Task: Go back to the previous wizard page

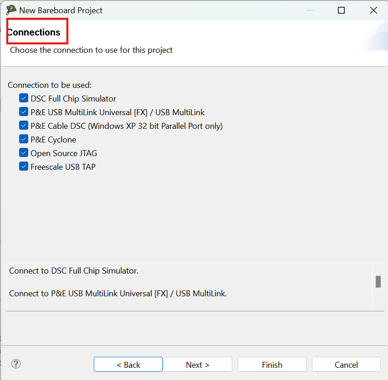Action: [128, 364]
